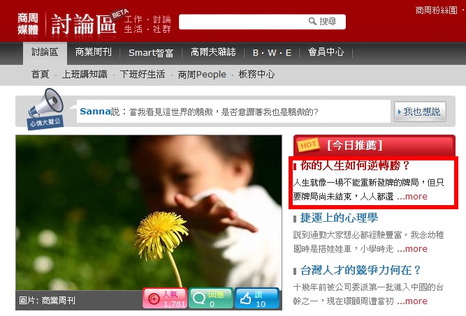Open the 商業周刊 navigation tab
Image resolution: width=466 pixels, height=316 pixels.
(x=94, y=52)
